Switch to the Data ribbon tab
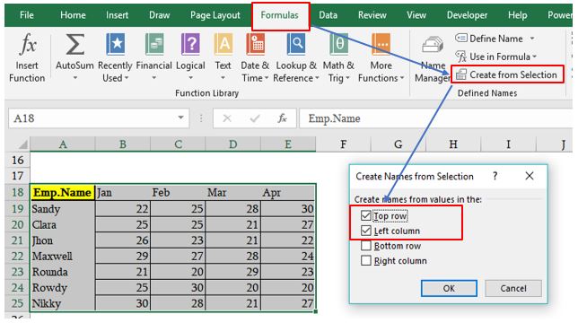This screenshot has width=578, height=323. 328,15
